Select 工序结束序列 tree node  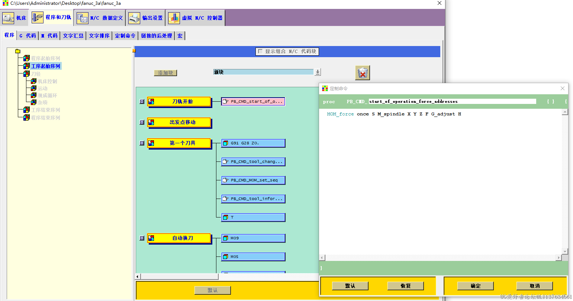click(x=45, y=110)
